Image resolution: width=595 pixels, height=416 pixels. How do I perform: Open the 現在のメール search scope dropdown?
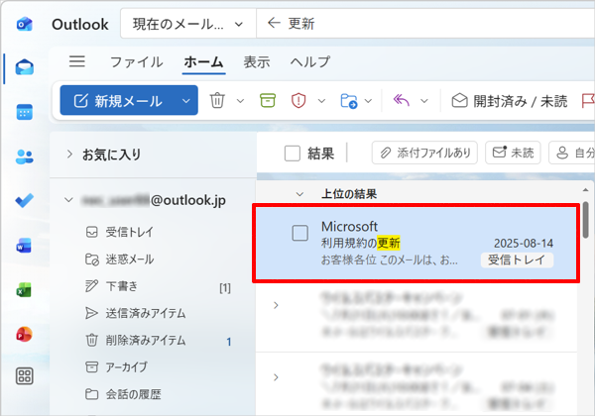187,24
